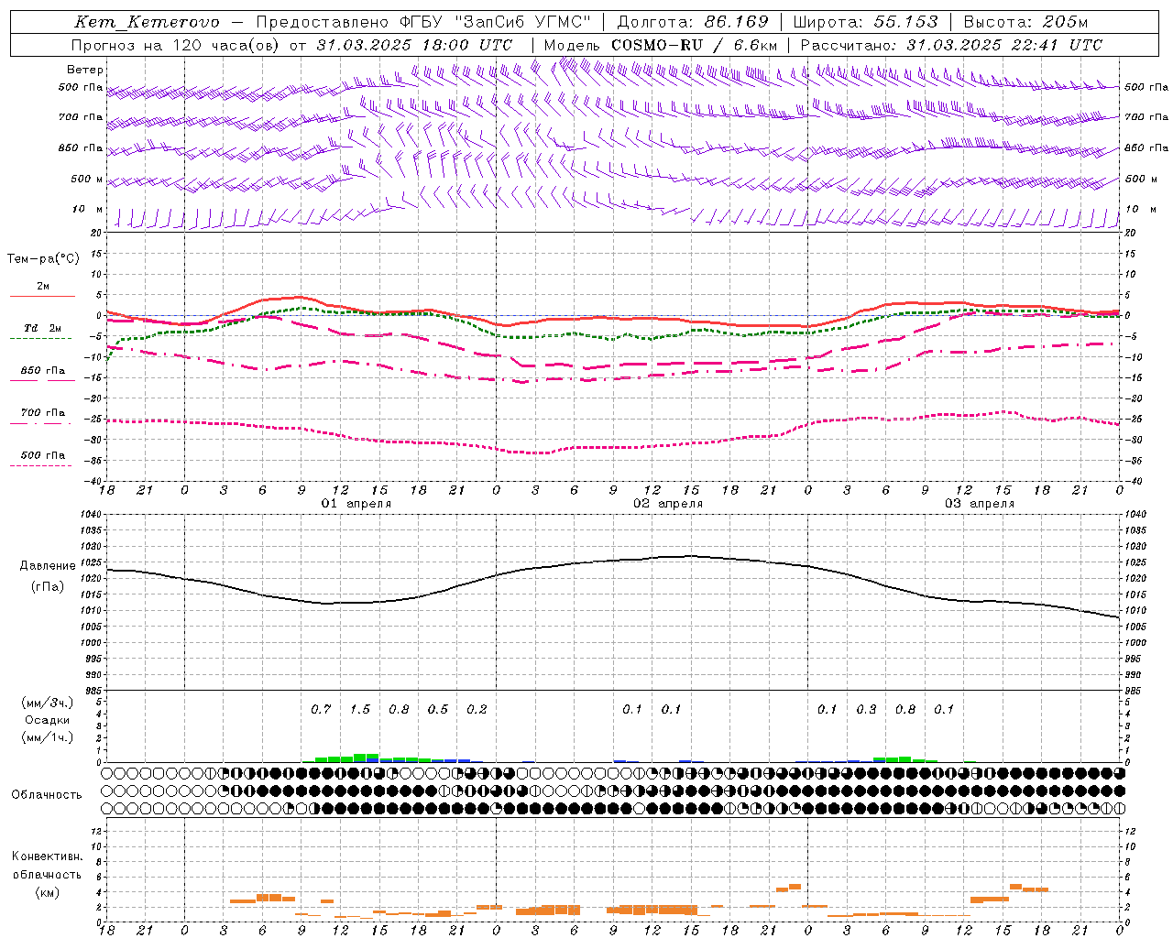The height and width of the screenshot is (938, 1173).
Task: Click the left 700 гПа wind level label
Action: click(x=81, y=117)
